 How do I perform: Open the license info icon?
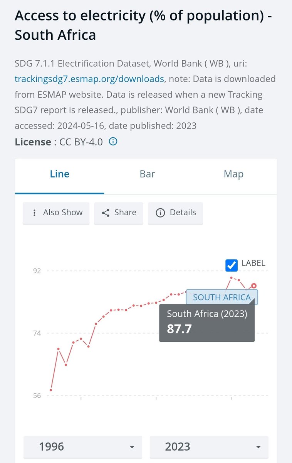(113, 142)
